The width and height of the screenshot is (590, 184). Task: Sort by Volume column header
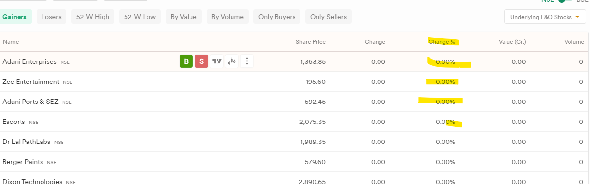[574, 42]
